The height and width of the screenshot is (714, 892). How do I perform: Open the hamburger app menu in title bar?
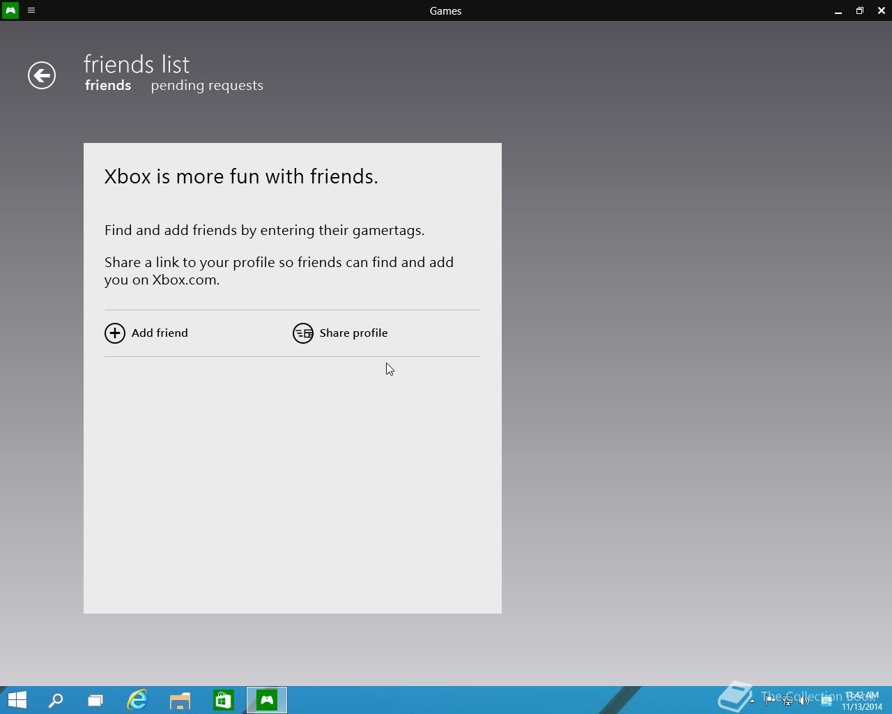pos(31,10)
